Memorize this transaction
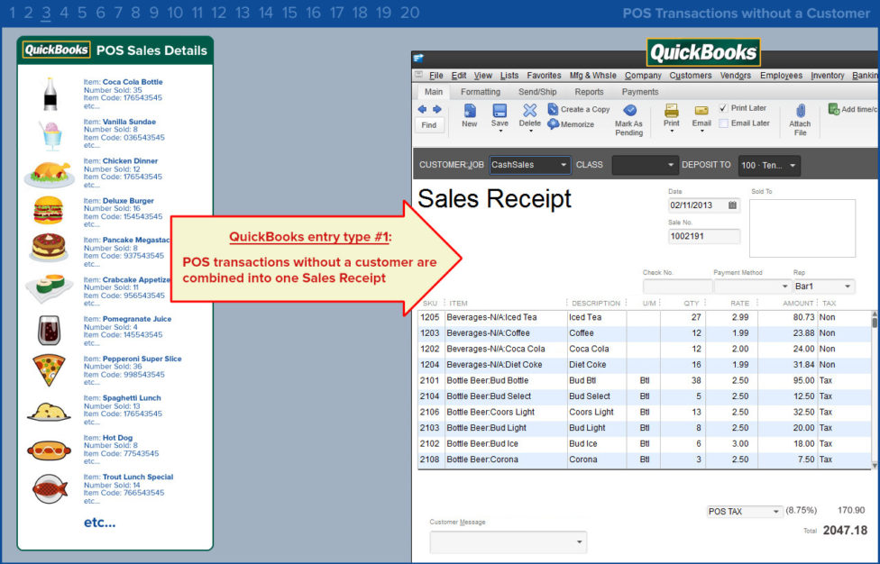The height and width of the screenshot is (564, 880). click(571, 124)
